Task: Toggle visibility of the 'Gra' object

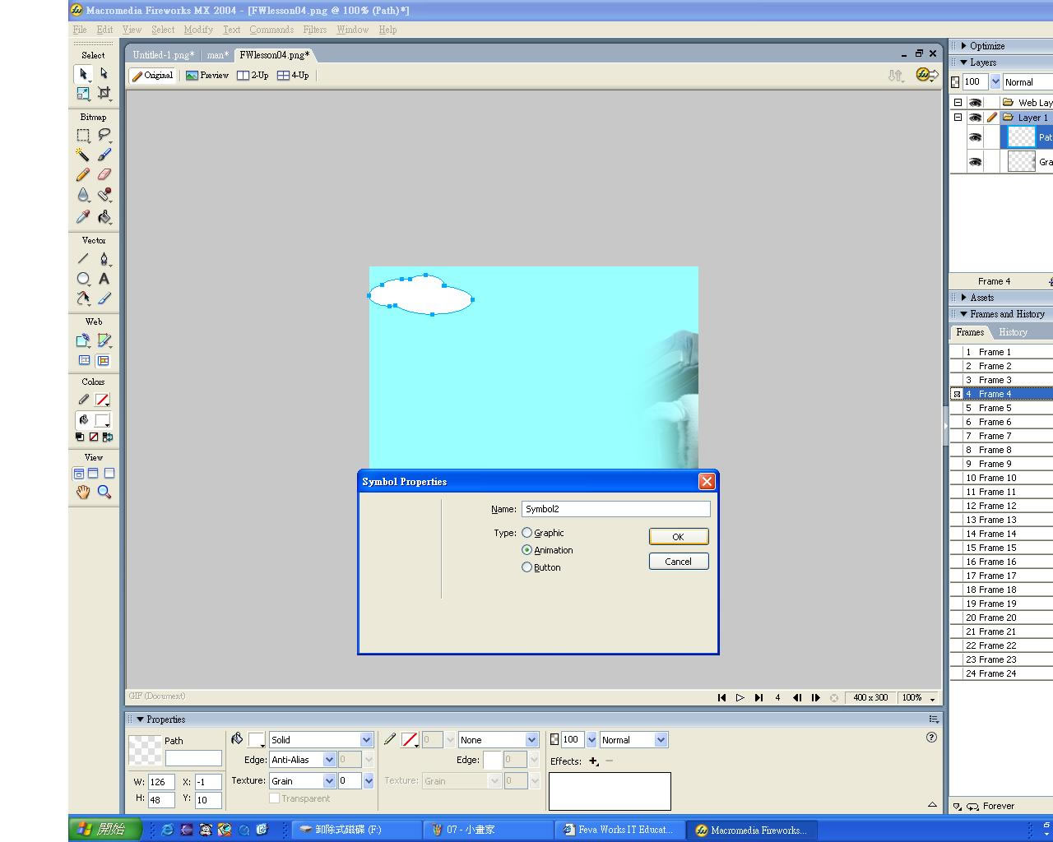Action: [x=975, y=162]
